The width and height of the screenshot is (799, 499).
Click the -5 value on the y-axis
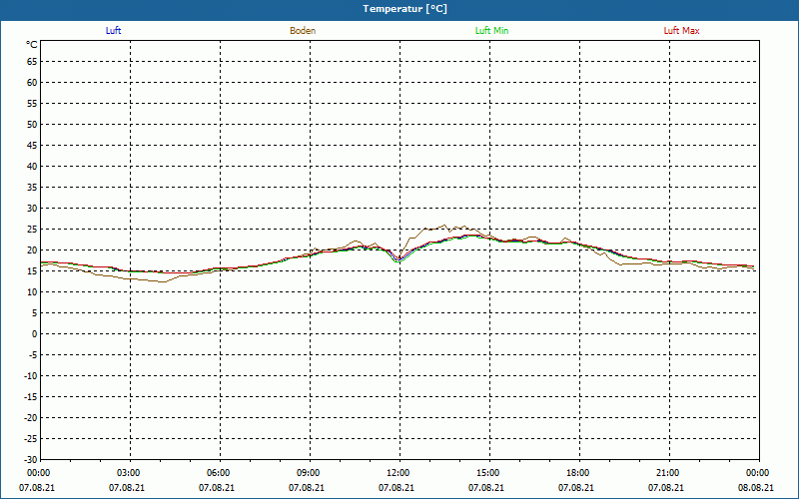[32, 355]
